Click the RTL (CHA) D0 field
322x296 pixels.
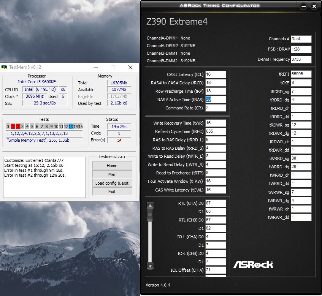point(216,203)
